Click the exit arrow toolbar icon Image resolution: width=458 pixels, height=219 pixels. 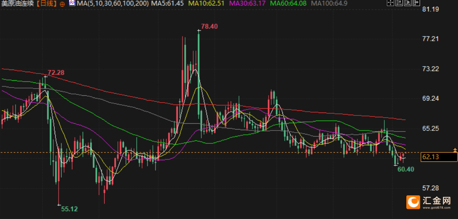point(416,3)
